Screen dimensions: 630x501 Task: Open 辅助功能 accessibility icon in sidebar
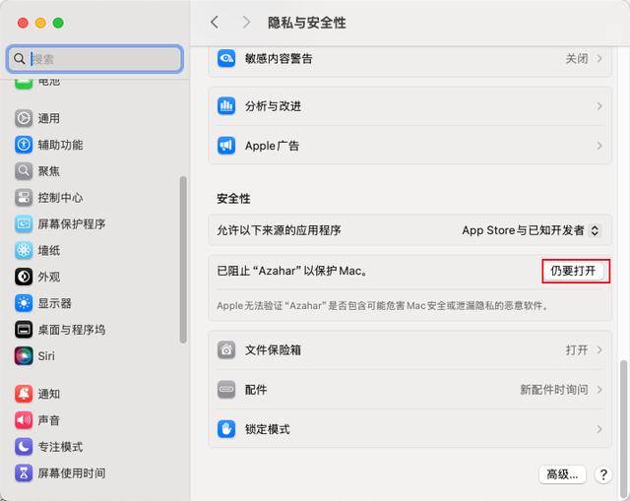(x=24, y=145)
